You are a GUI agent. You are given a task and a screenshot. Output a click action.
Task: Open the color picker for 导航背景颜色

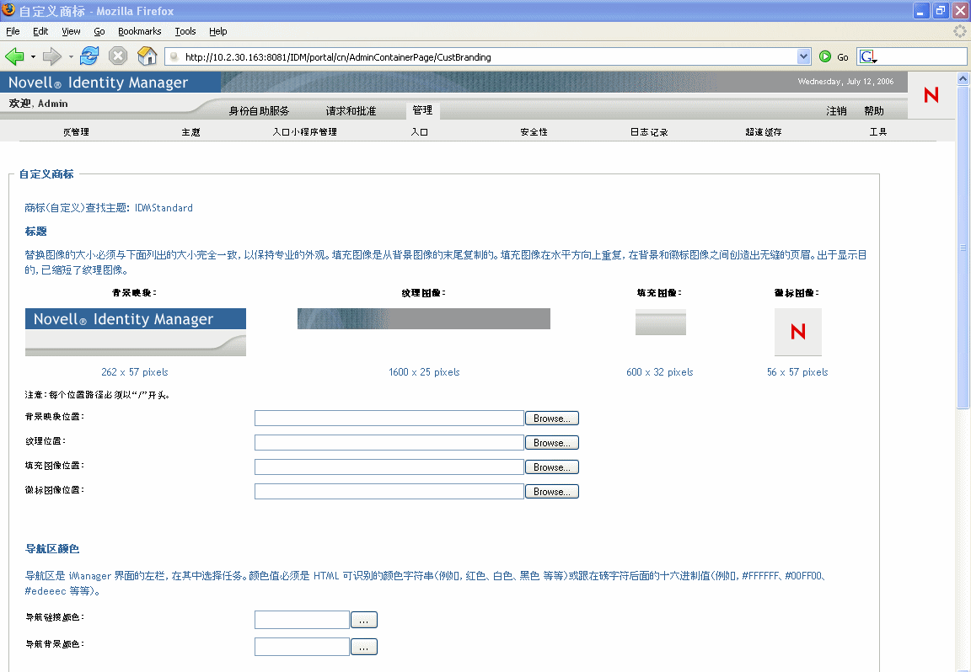point(363,646)
